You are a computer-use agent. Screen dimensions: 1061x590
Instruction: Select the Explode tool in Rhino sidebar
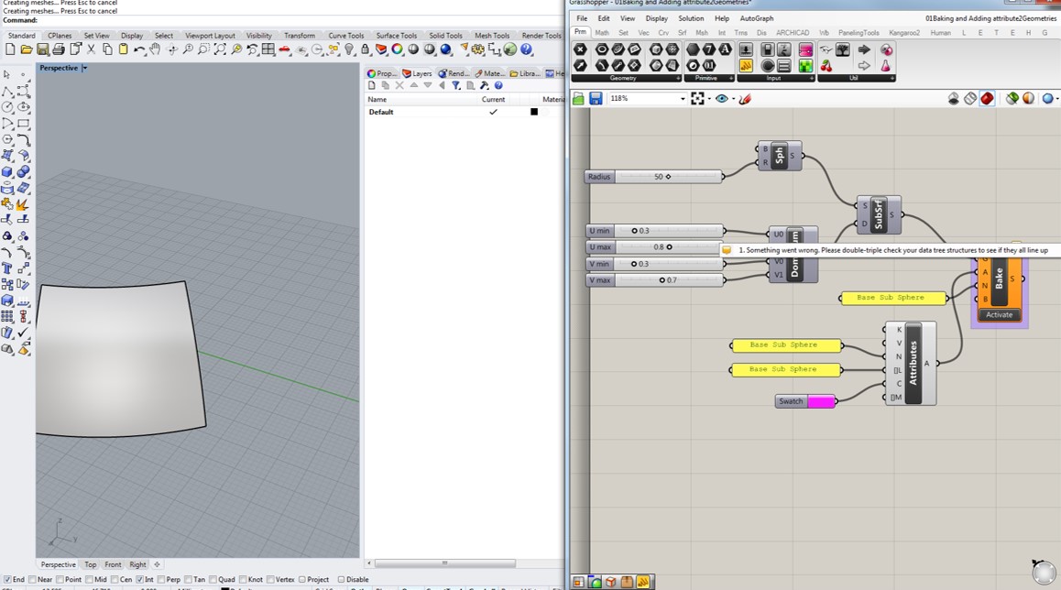tap(23, 203)
